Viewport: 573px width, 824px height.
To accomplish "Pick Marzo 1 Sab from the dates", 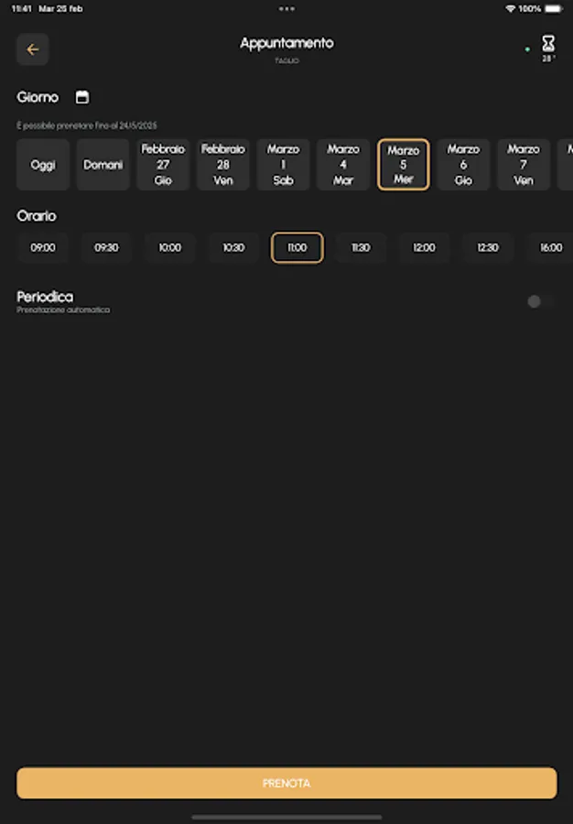I will coord(283,165).
